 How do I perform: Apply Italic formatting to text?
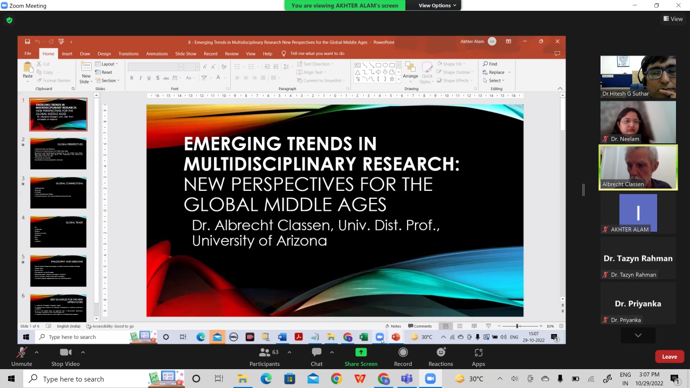tap(140, 78)
